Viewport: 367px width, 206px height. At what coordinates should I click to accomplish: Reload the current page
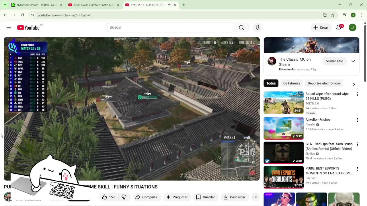22,15
